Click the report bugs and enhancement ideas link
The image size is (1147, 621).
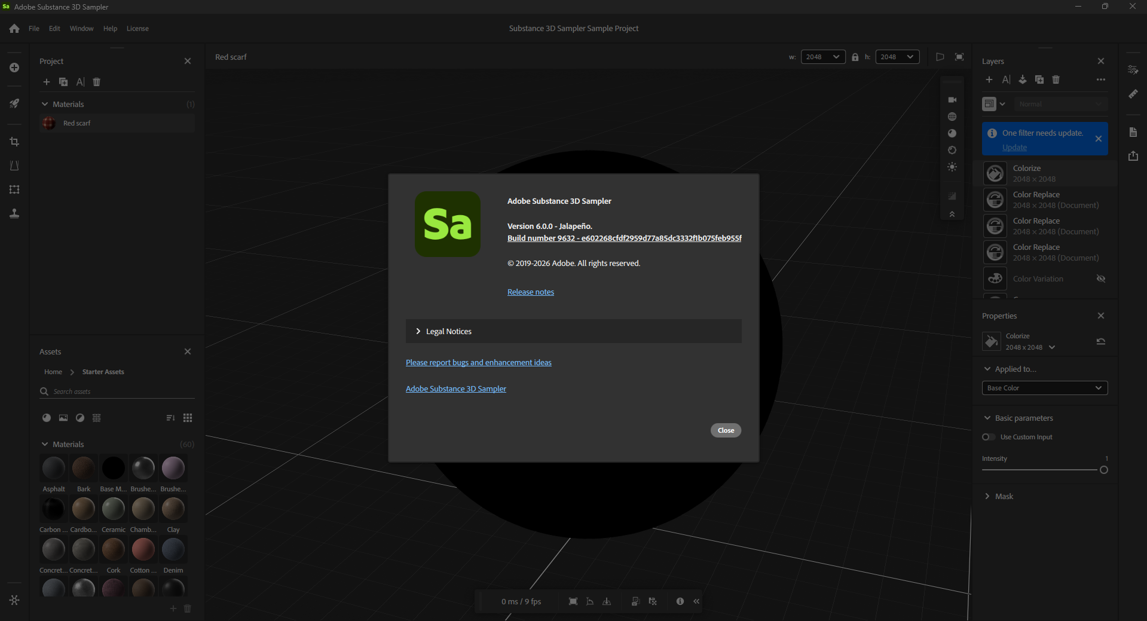pos(479,362)
